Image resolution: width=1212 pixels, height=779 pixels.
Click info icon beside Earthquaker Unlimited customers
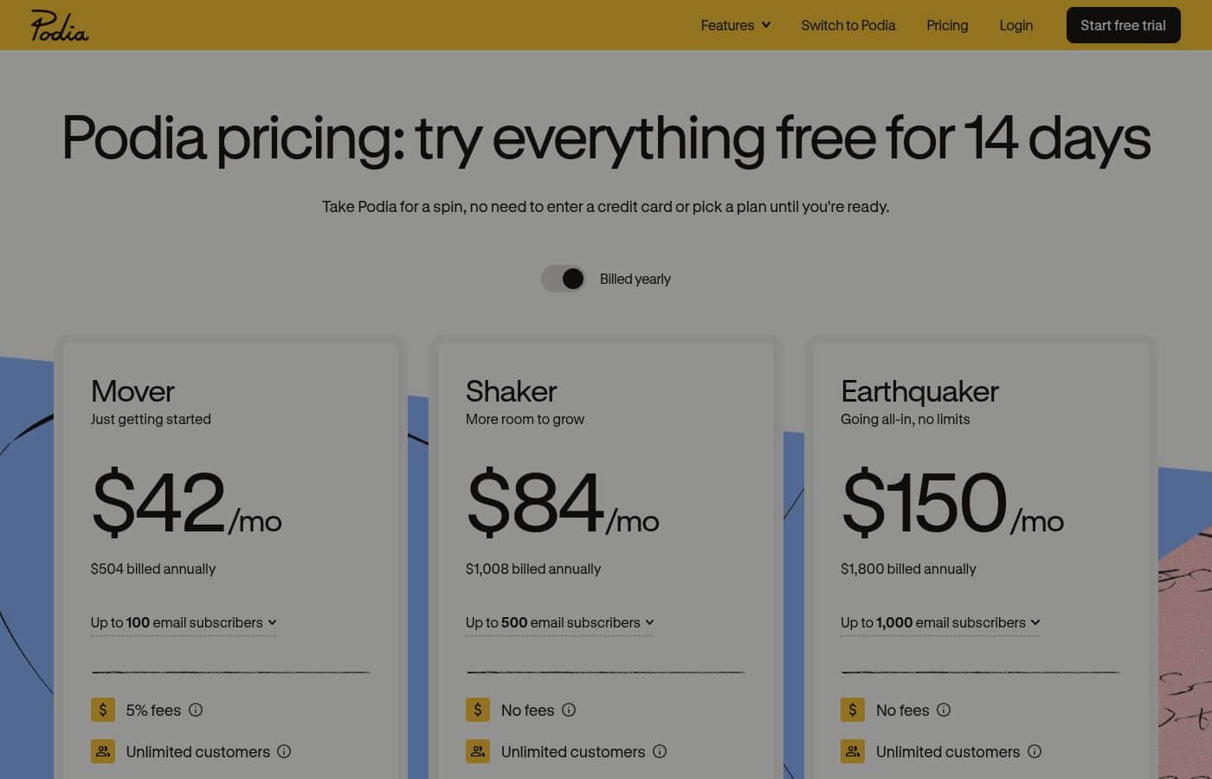pos(1035,751)
